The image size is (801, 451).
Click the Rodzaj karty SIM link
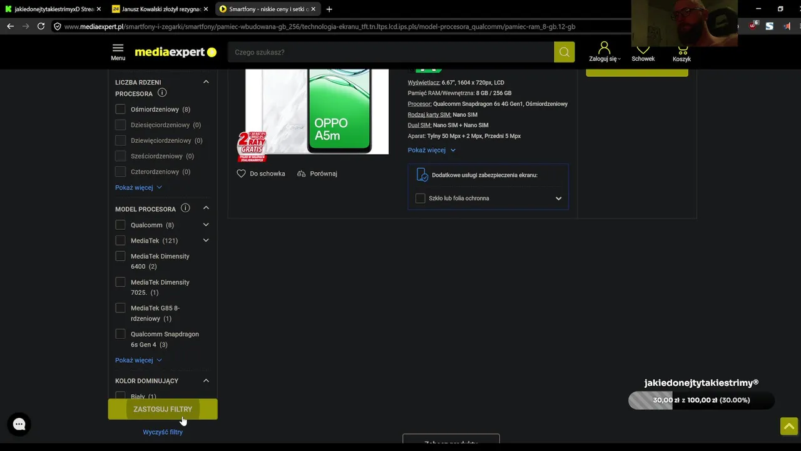coord(429,115)
